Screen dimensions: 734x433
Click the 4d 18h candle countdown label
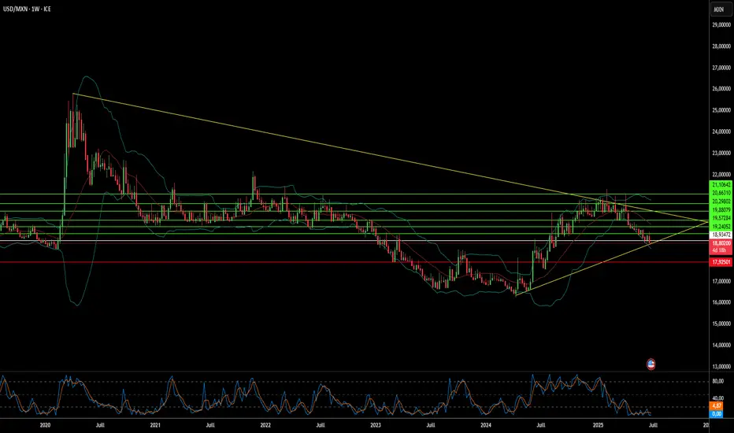[721, 250]
